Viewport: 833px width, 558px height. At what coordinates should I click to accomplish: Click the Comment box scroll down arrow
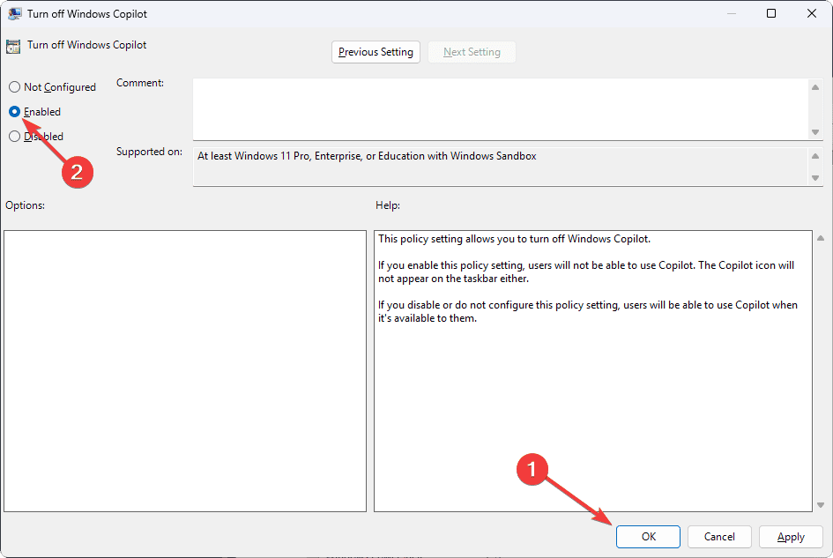815,132
